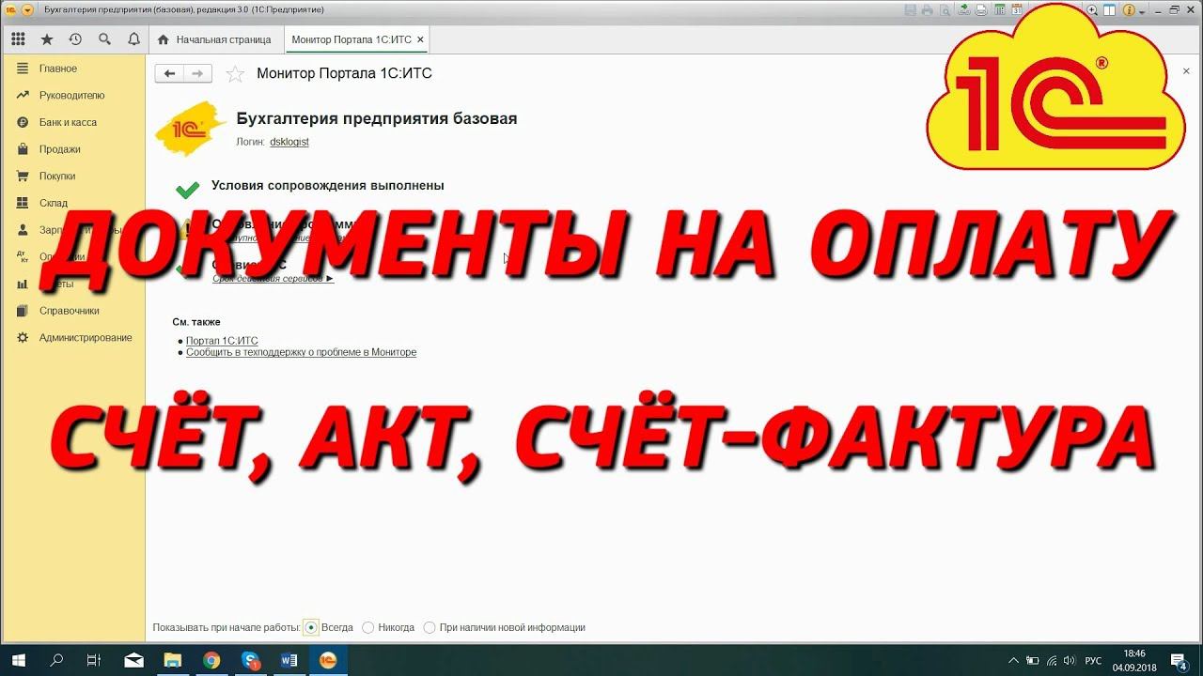
Task: Click the zoom magnifier icon in title bar
Action: tap(1092, 10)
